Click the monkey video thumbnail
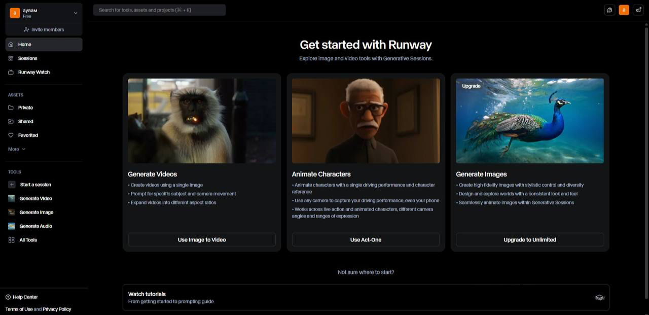Image resolution: width=649 pixels, height=315 pixels. [x=202, y=121]
